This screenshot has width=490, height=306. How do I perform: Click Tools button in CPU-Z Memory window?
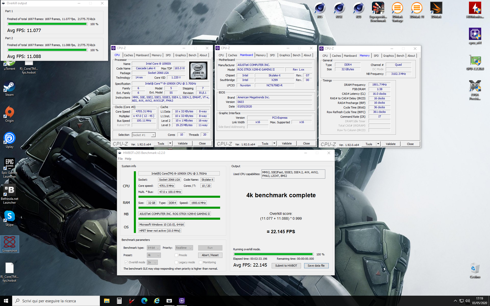point(369,144)
